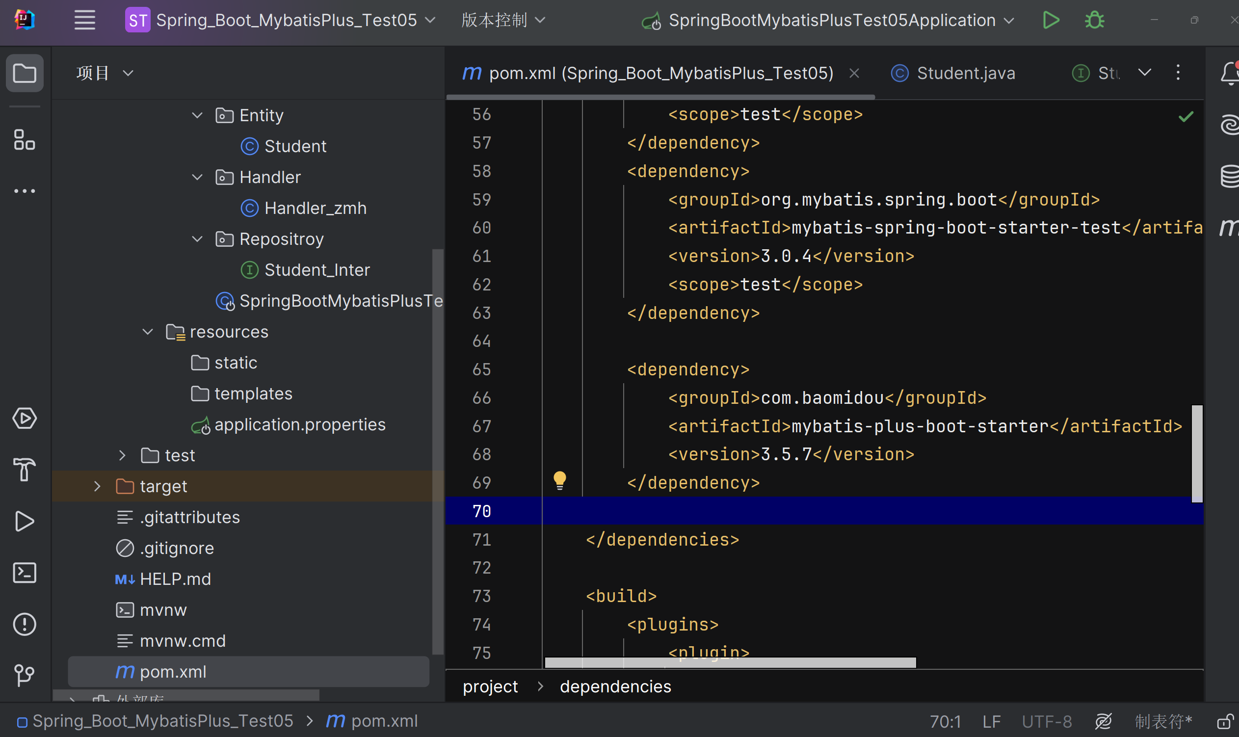This screenshot has width=1239, height=737.
Task: Open the Database tool window icon
Action: coord(1230,176)
